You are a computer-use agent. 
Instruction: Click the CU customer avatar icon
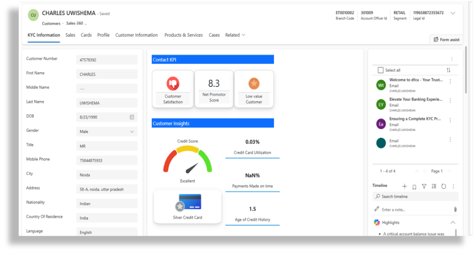[33, 15]
